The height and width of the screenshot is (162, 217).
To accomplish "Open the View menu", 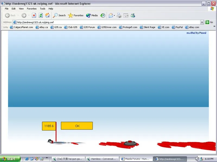I will (21, 9).
